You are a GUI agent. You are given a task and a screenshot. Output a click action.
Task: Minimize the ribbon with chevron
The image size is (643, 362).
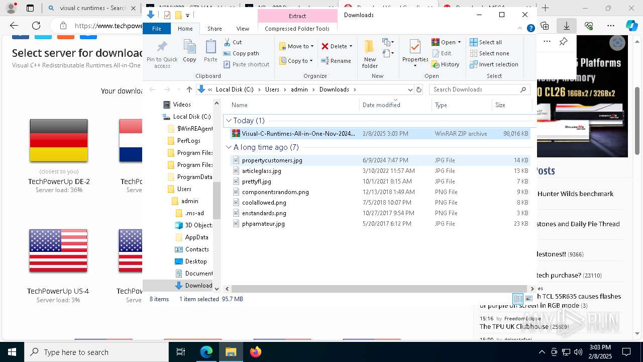click(520, 29)
